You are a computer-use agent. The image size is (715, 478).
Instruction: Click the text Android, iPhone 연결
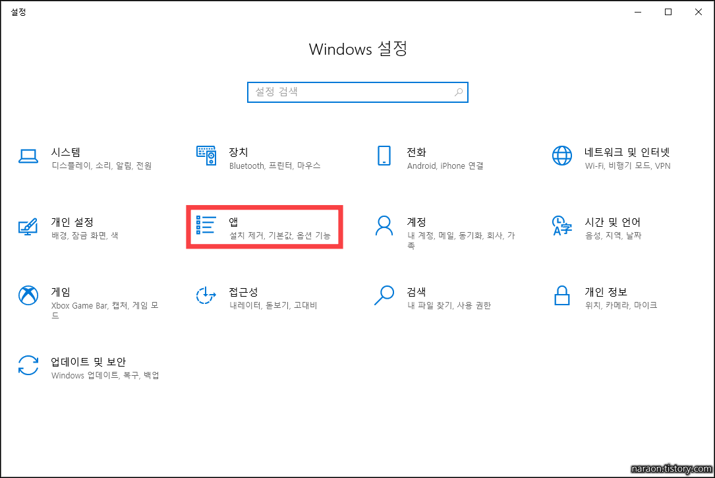pos(445,165)
